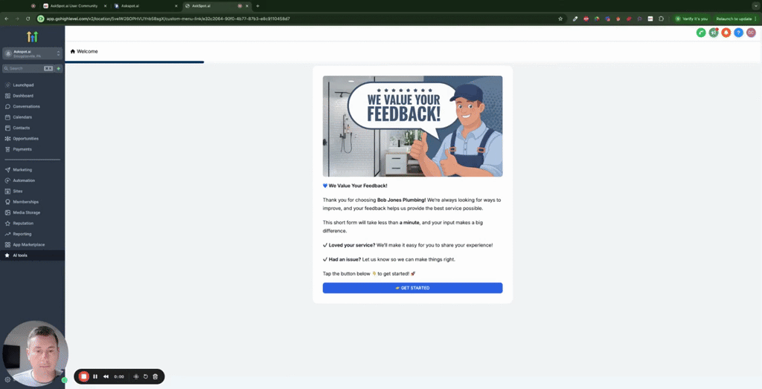Stop the screen recording
The image size is (762, 389).
84,376
